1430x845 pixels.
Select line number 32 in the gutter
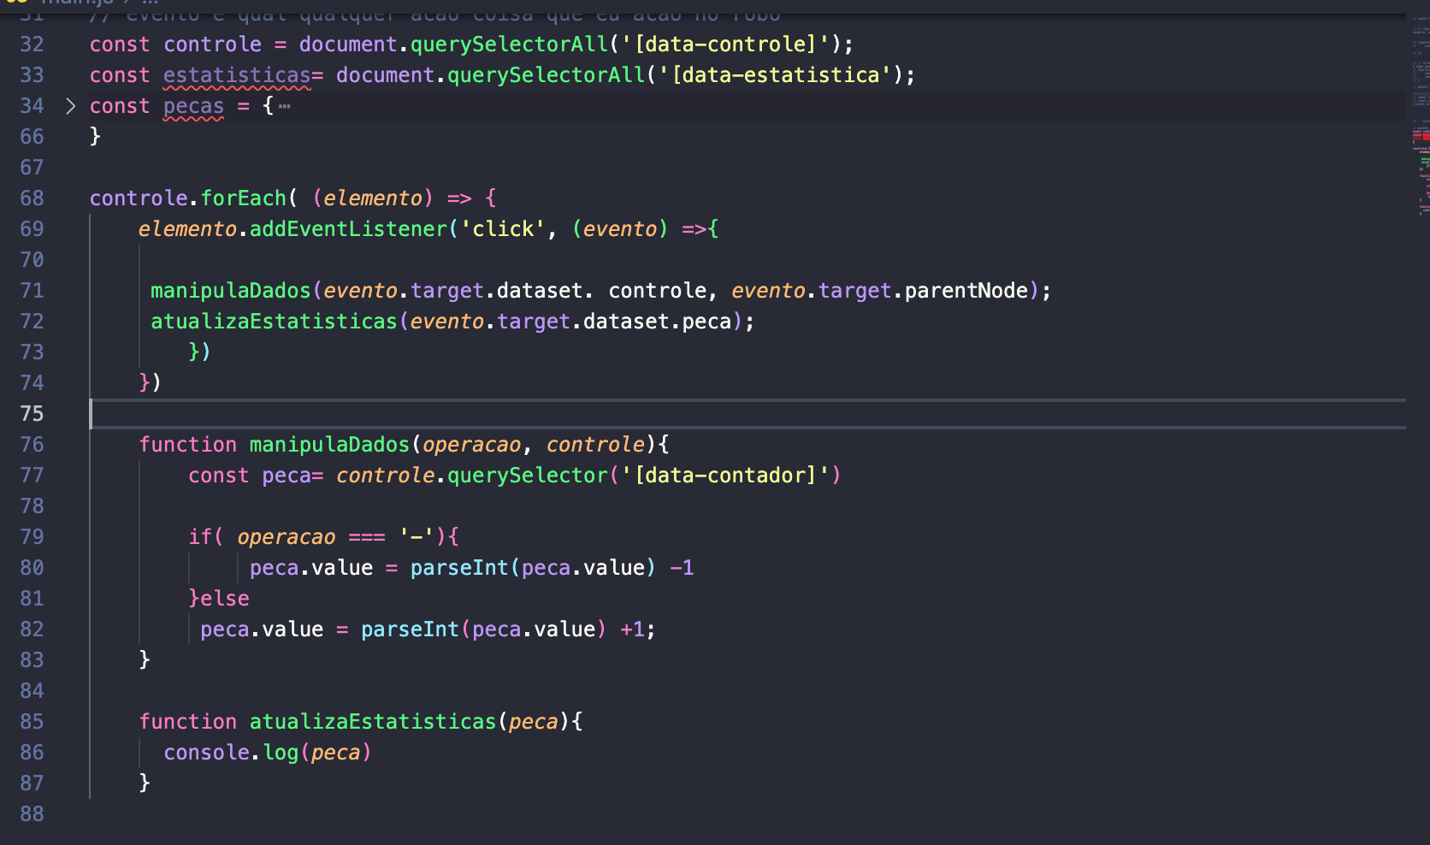(x=32, y=44)
